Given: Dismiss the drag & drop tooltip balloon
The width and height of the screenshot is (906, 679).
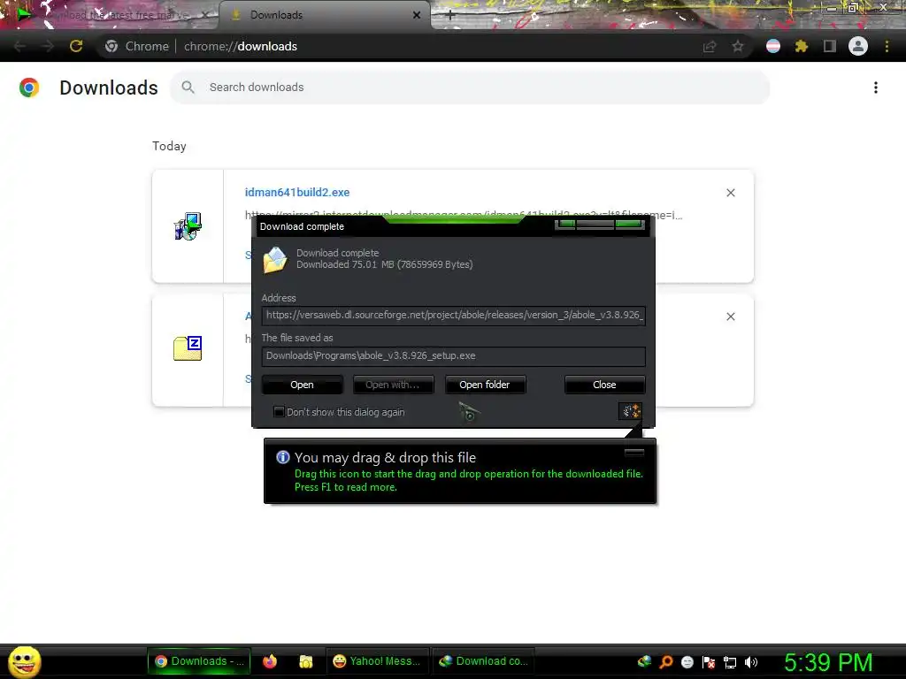Looking at the screenshot, I should (x=634, y=452).
